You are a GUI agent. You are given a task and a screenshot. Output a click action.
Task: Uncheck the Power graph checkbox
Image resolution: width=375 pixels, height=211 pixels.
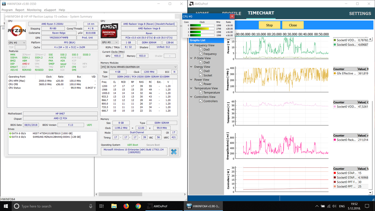[x=201, y=84]
